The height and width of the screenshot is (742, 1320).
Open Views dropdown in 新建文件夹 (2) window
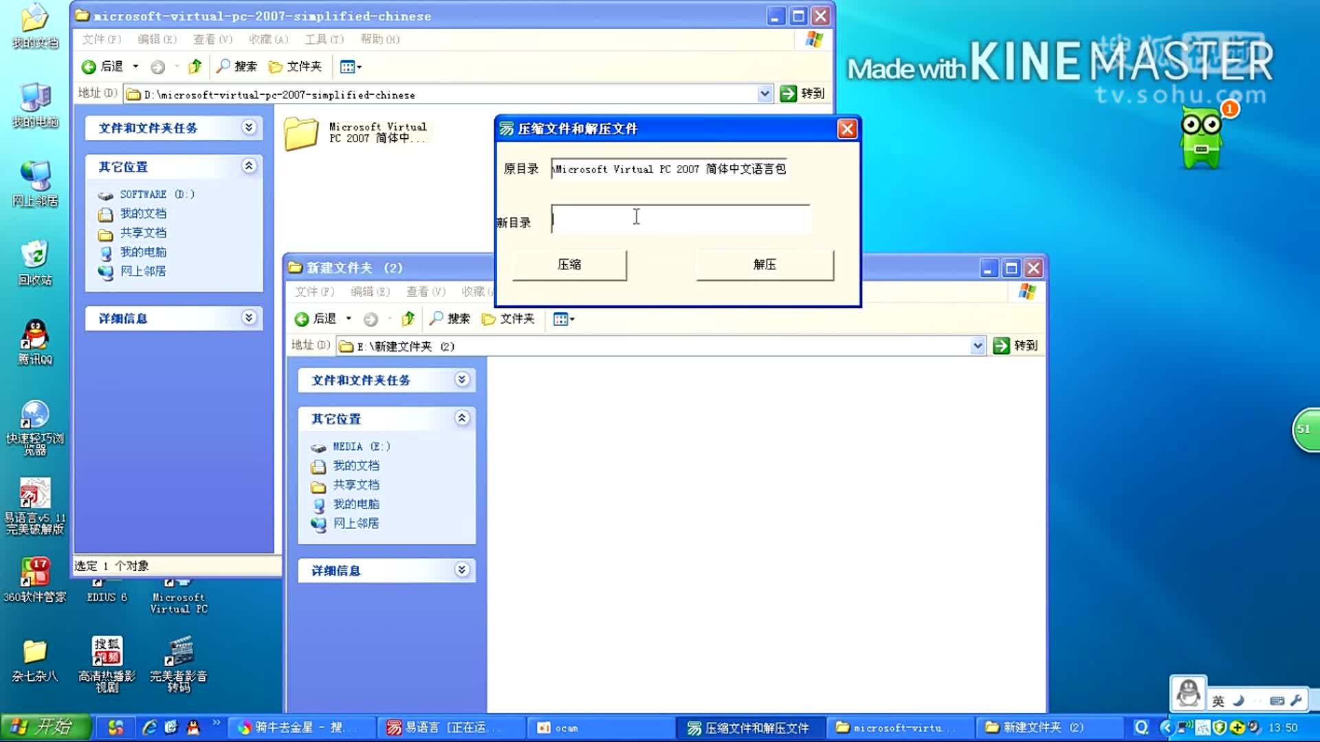click(x=564, y=319)
